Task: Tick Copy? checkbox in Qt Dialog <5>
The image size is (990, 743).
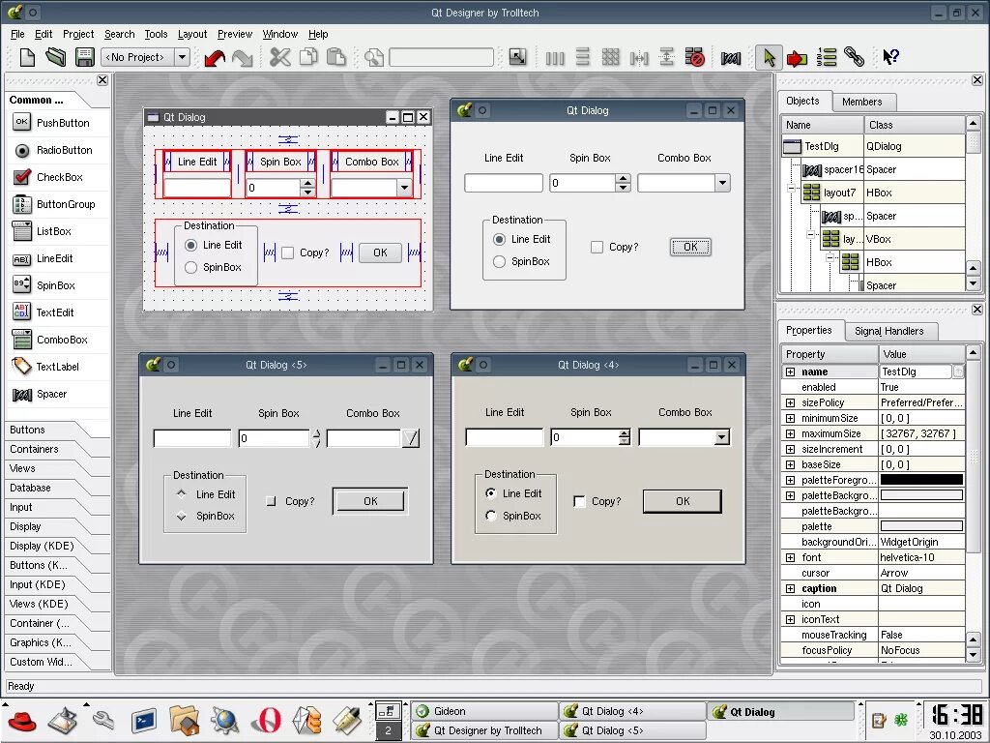Action: click(x=272, y=502)
